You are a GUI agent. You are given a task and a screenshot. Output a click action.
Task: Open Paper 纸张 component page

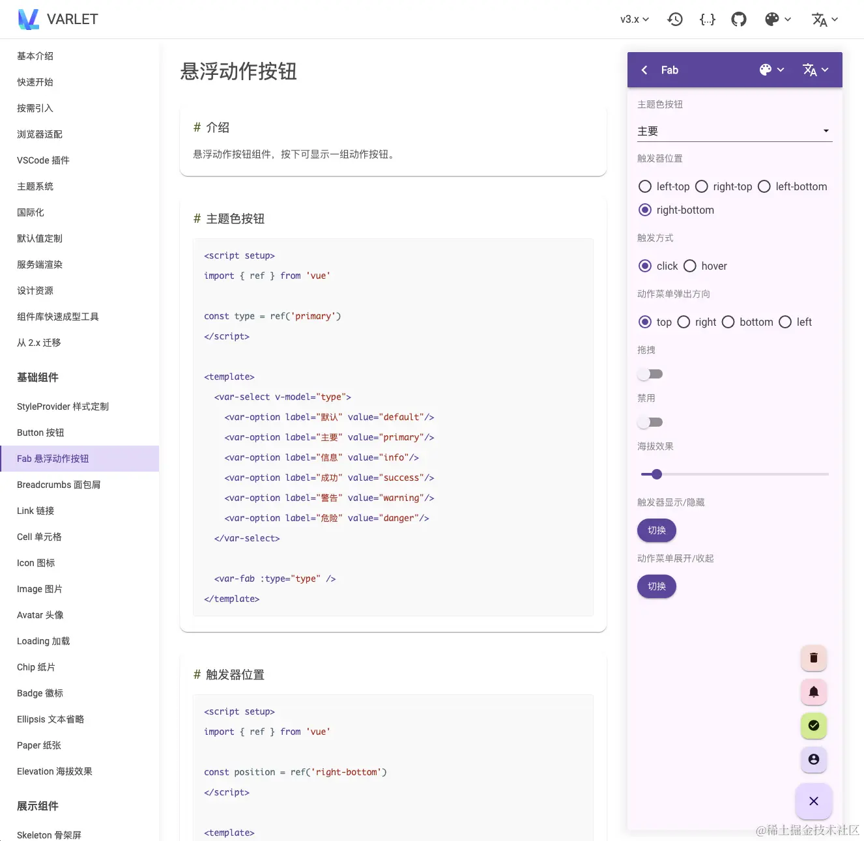(x=79, y=745)
